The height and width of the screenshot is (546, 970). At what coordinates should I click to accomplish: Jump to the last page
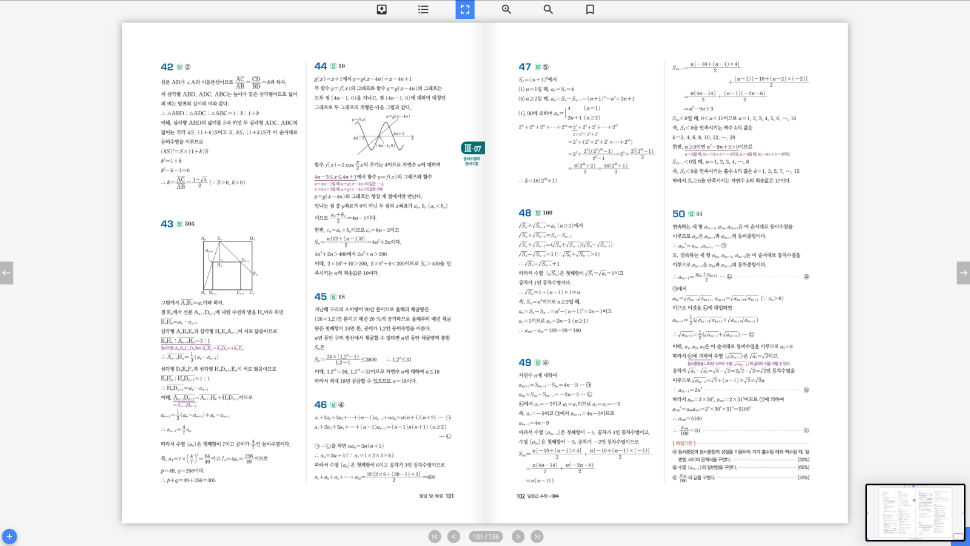coord(537,536)
